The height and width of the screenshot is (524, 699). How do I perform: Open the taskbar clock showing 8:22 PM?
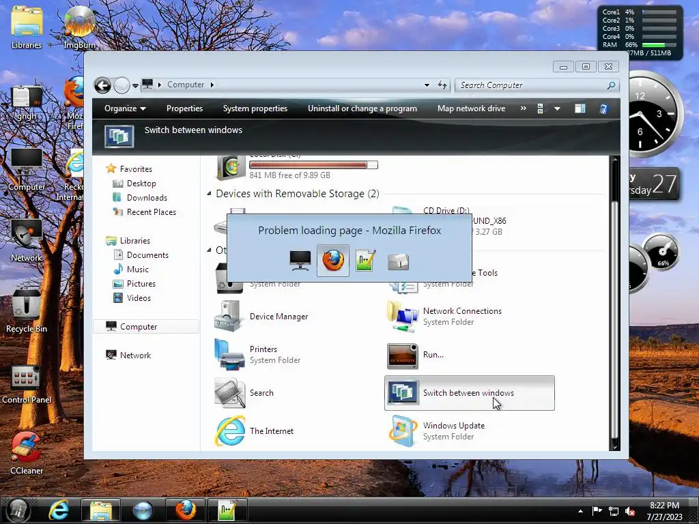(664, 510)
